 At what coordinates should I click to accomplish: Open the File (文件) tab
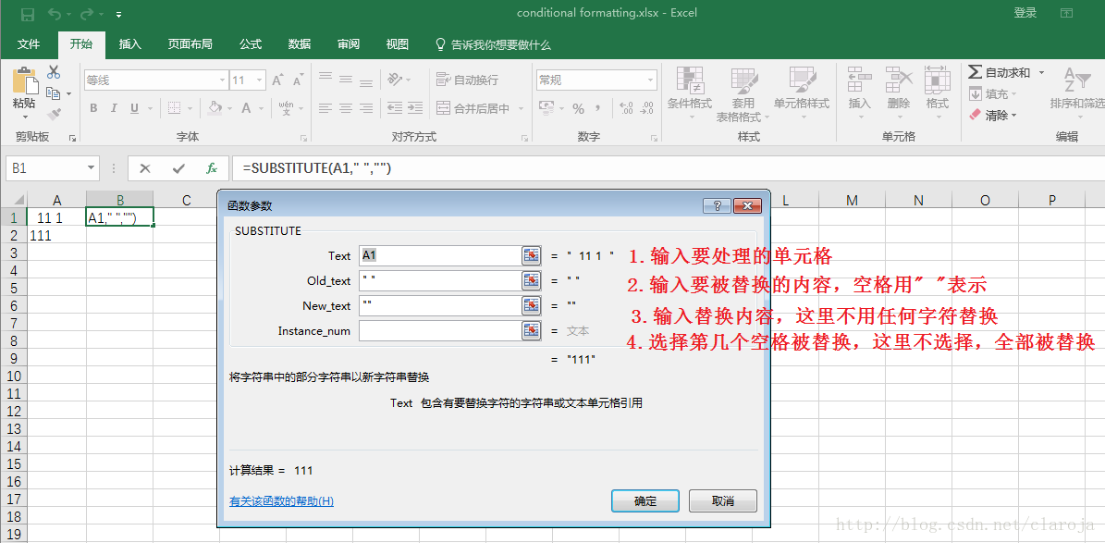(29, 44)
